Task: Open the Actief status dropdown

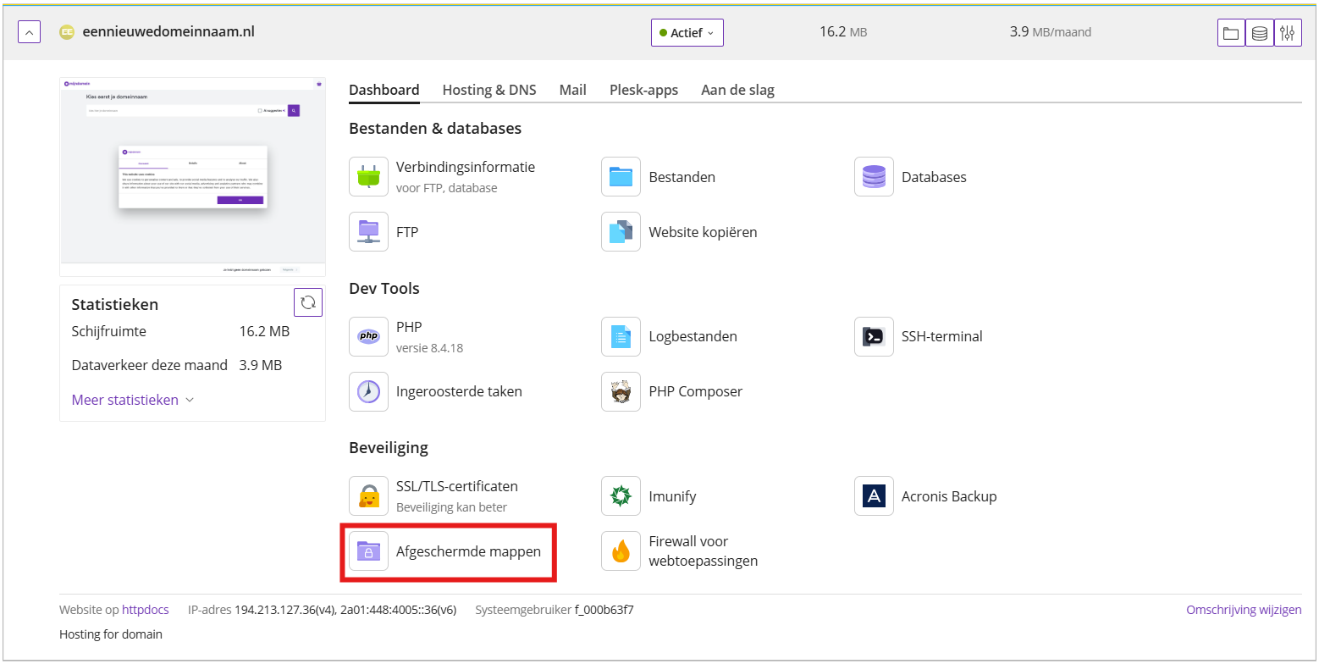Action: coord(687,33)
